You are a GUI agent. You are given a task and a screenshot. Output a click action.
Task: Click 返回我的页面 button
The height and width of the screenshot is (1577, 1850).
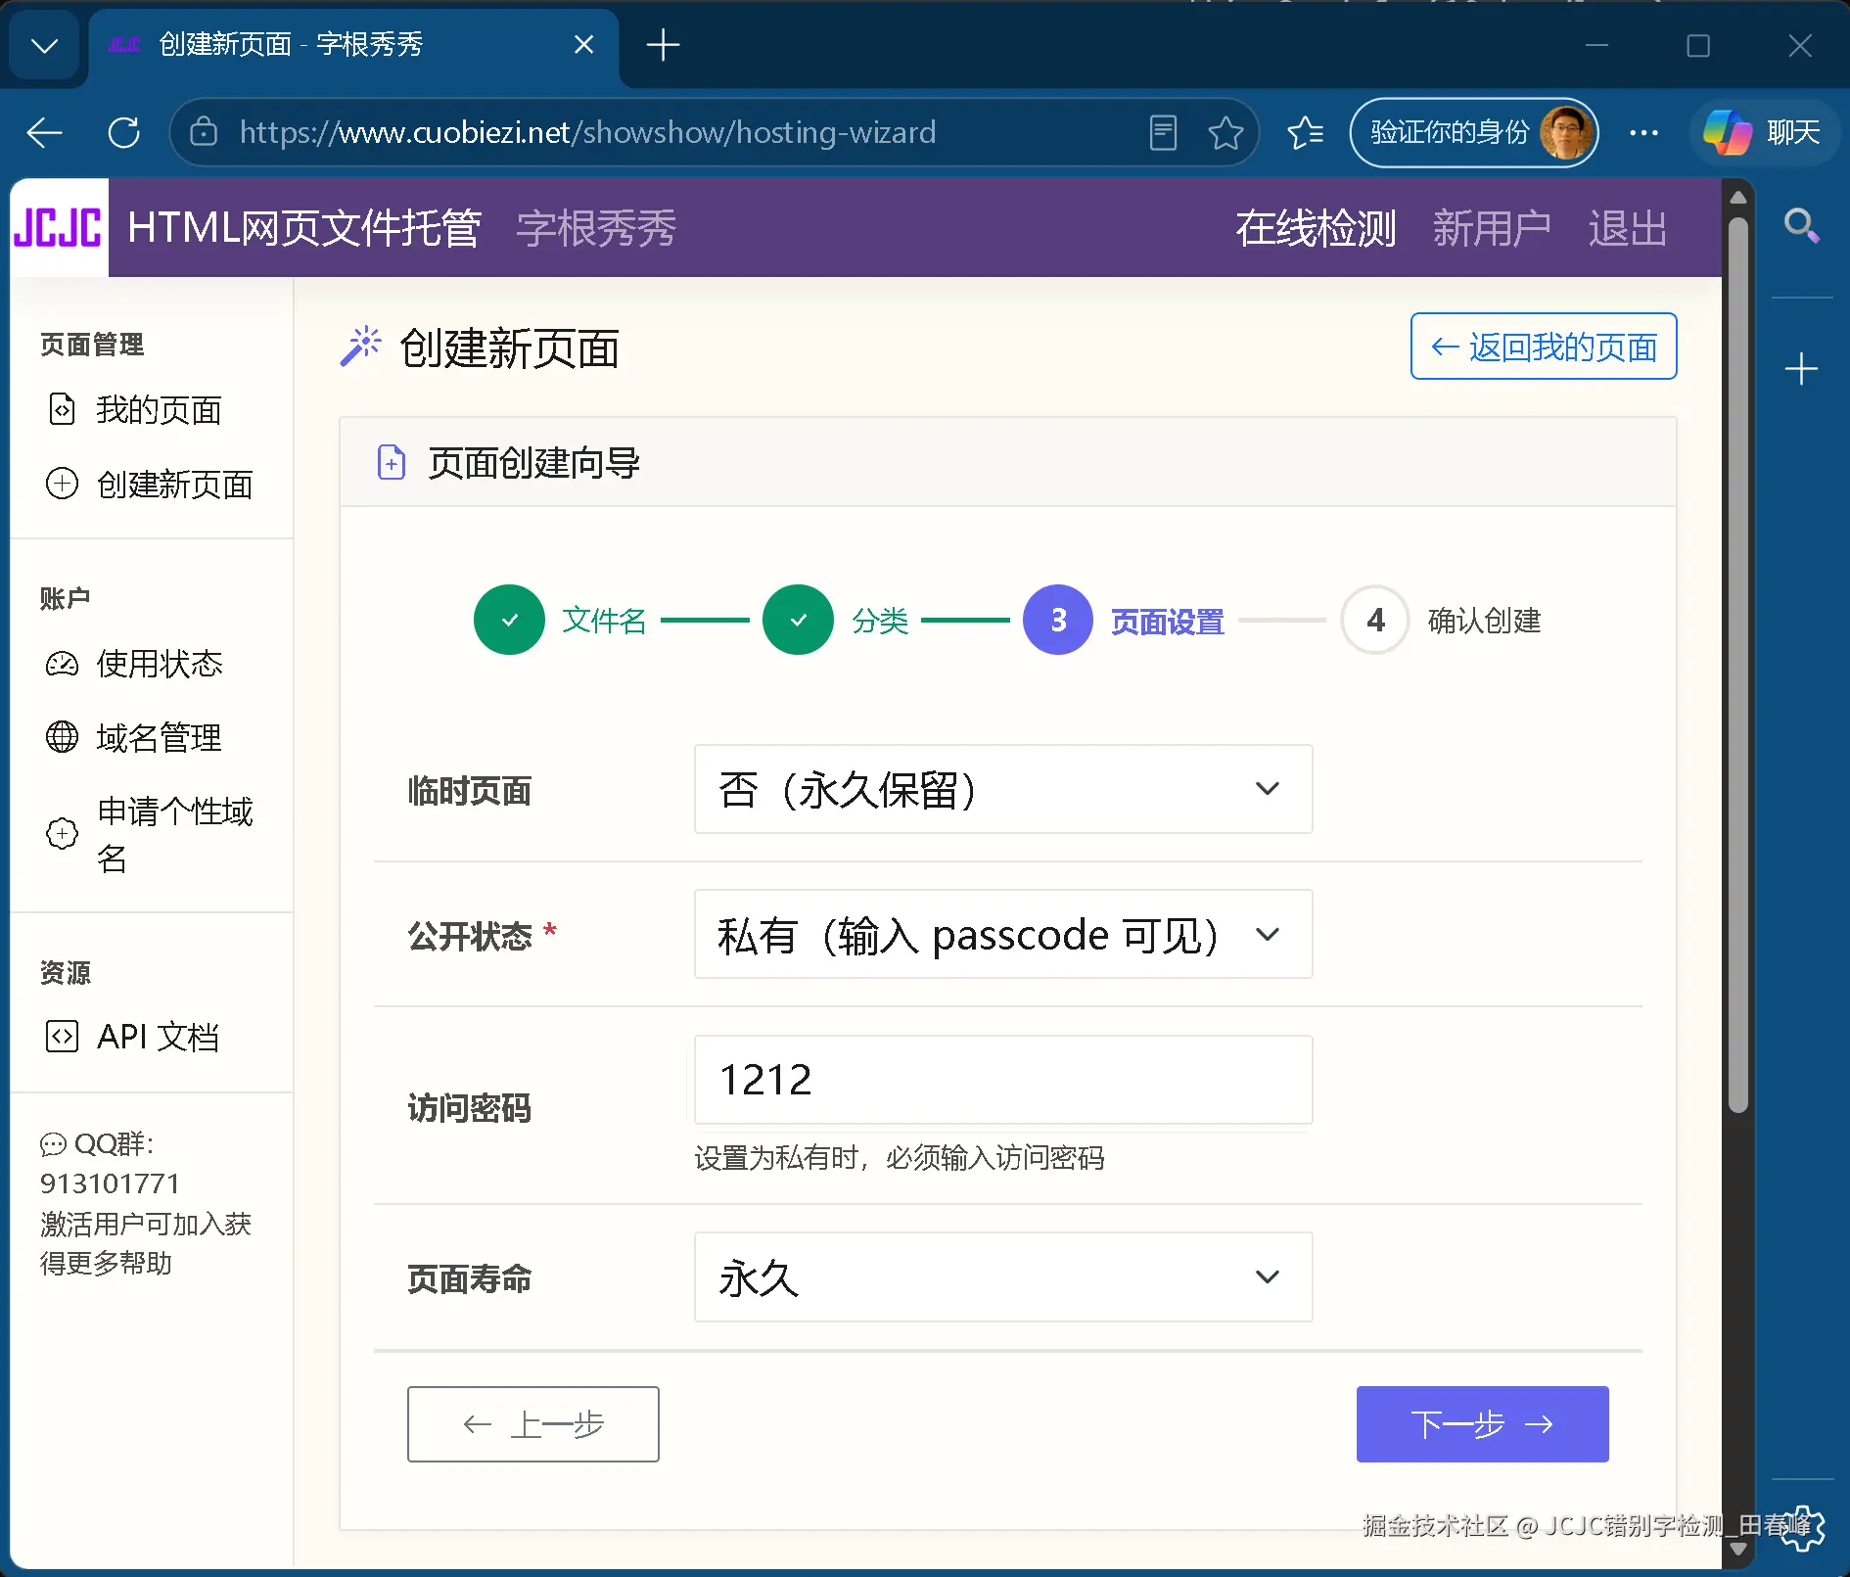pos(1544,347)
